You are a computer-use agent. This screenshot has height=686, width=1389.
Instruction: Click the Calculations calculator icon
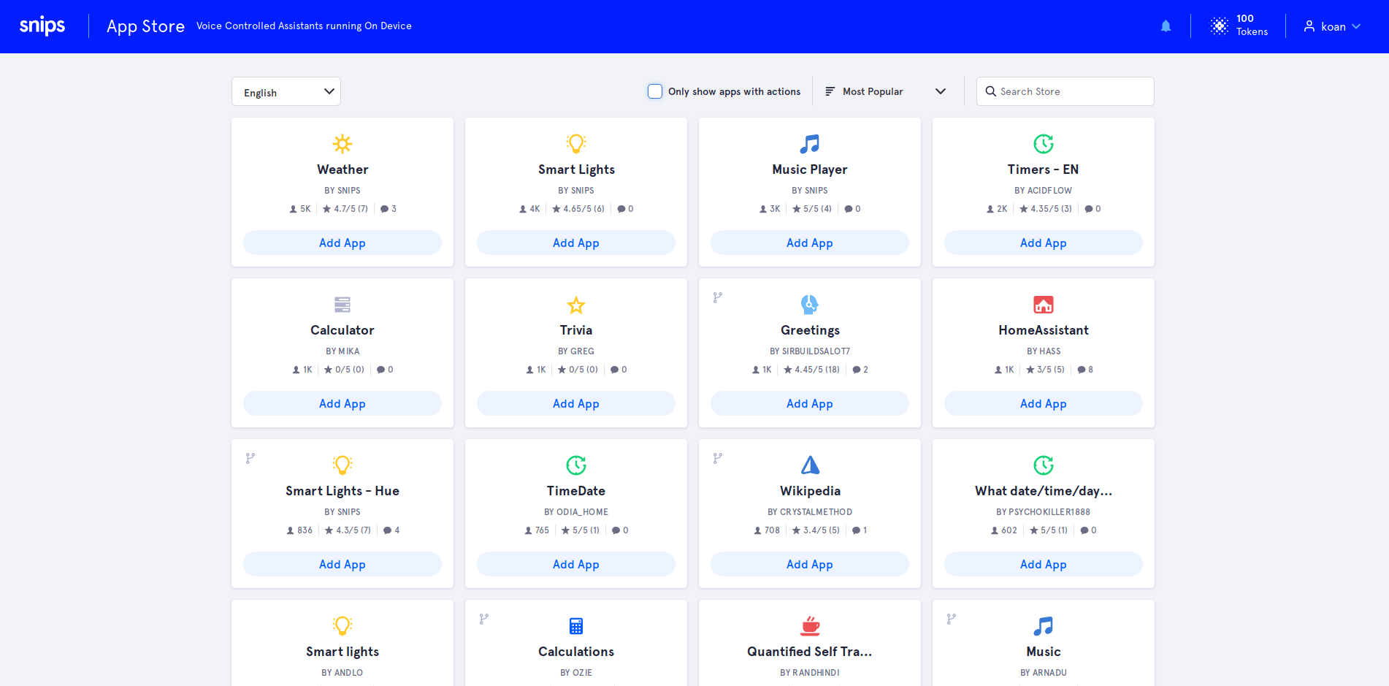tap(576, 625)
